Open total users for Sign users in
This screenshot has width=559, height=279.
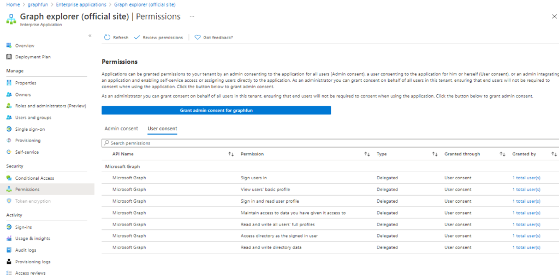pos(526,178)
